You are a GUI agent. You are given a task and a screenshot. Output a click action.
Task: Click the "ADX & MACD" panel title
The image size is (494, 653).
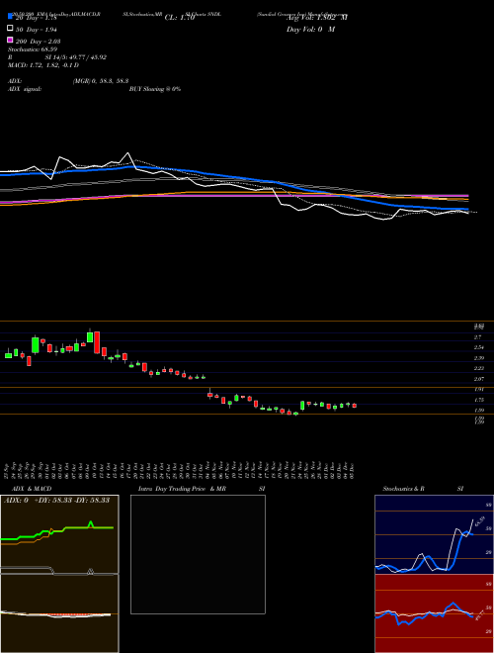(x=32, y=489)
